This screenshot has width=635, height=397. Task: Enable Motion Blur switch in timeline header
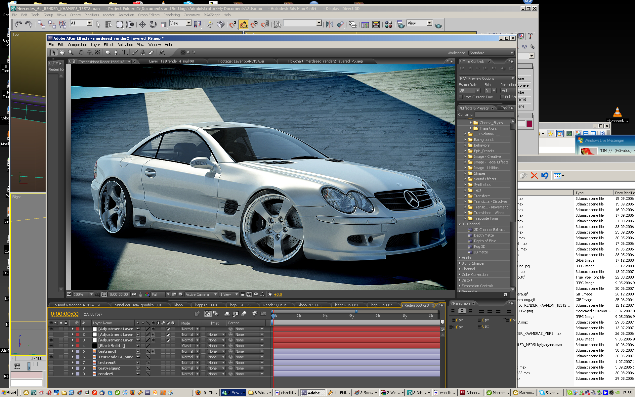point(244,314)
